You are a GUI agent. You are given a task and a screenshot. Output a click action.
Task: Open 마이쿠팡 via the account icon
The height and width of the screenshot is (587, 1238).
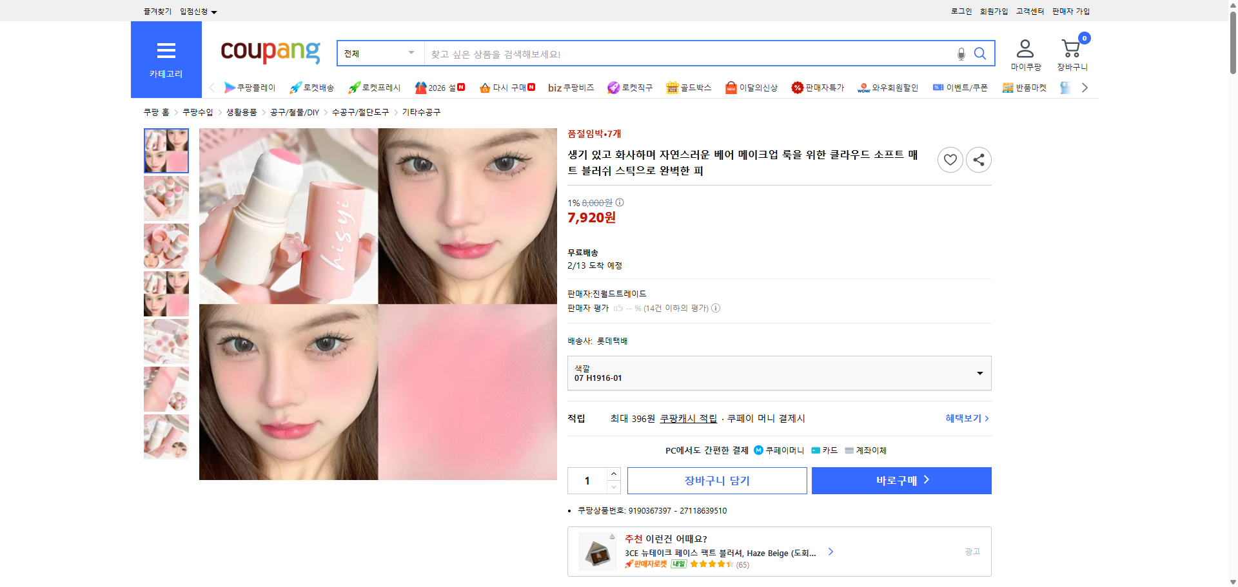coord(1024,48)
